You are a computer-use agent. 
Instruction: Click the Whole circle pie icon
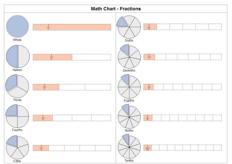[x=17, y=26]
